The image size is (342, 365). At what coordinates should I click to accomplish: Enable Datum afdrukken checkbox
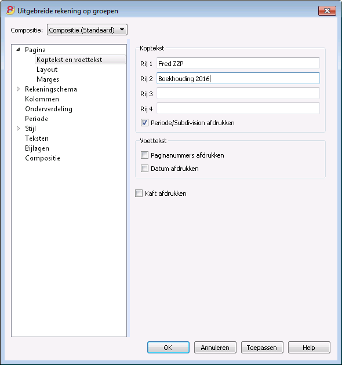144,168
